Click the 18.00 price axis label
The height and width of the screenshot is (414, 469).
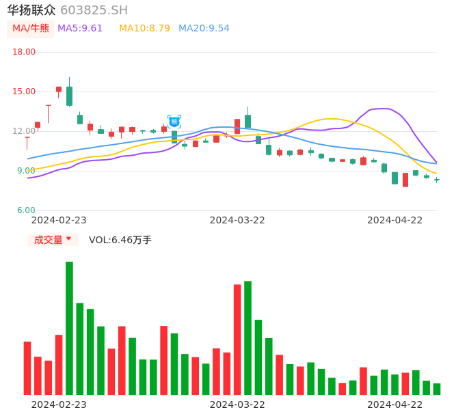pos(24,52)
